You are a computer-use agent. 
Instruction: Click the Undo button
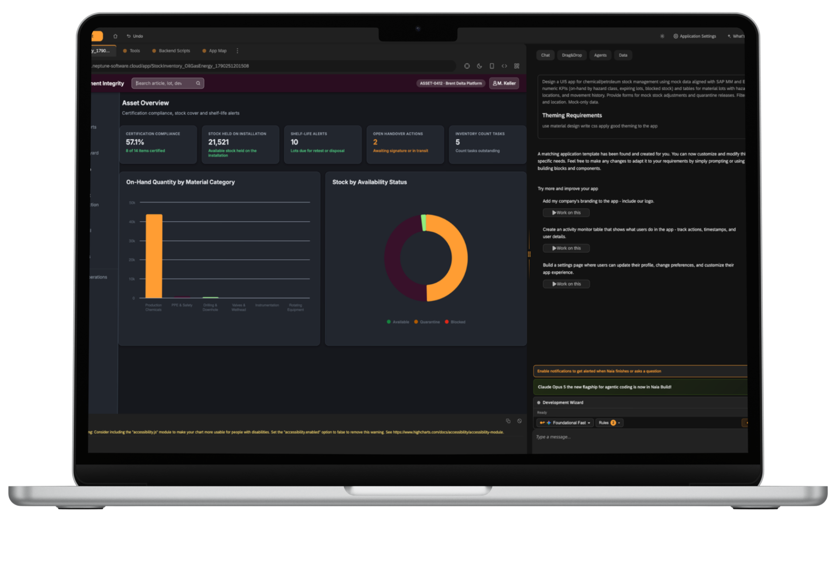coord(135,36)
